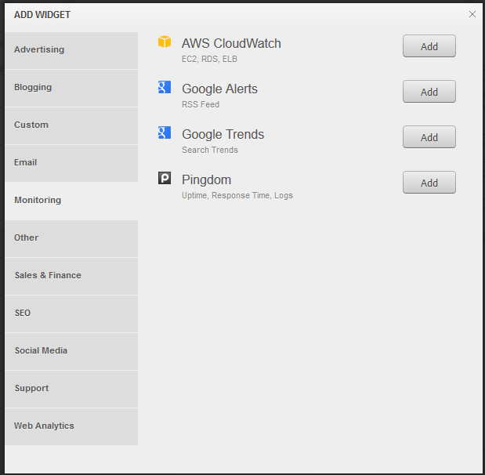Click the Pingdom black P icon

click(x=165, y=178)
